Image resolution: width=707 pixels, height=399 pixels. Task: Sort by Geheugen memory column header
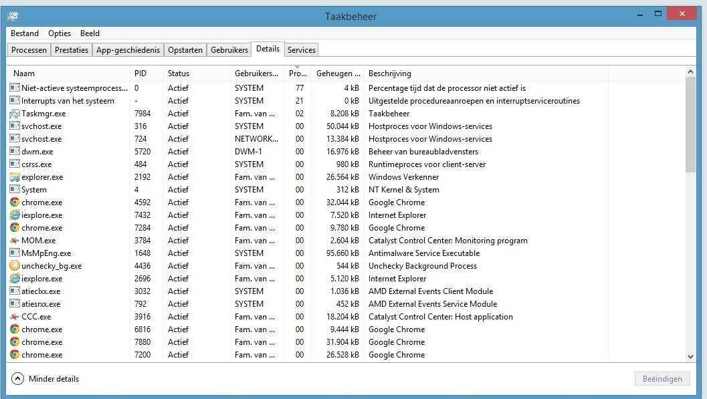coord(338,74)
